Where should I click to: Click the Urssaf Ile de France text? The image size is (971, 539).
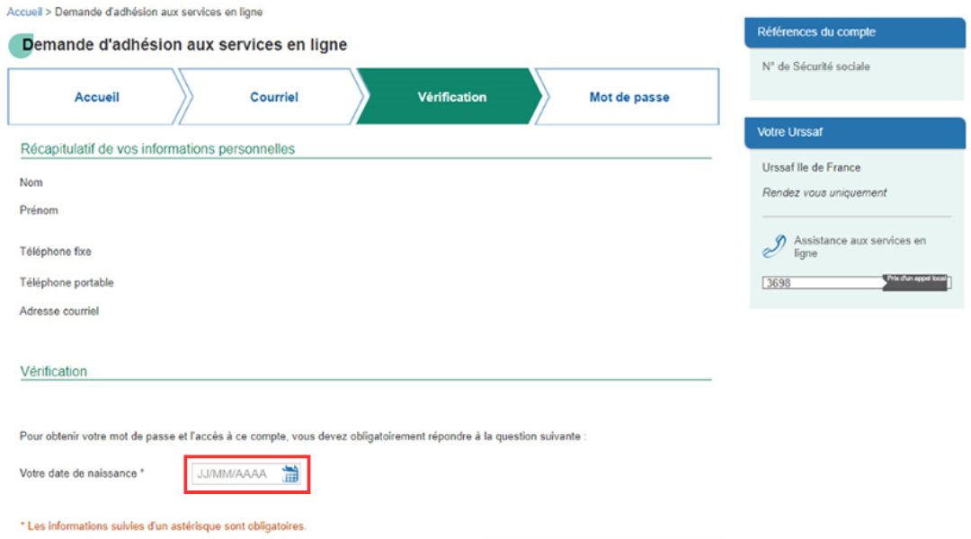point(811,167)
